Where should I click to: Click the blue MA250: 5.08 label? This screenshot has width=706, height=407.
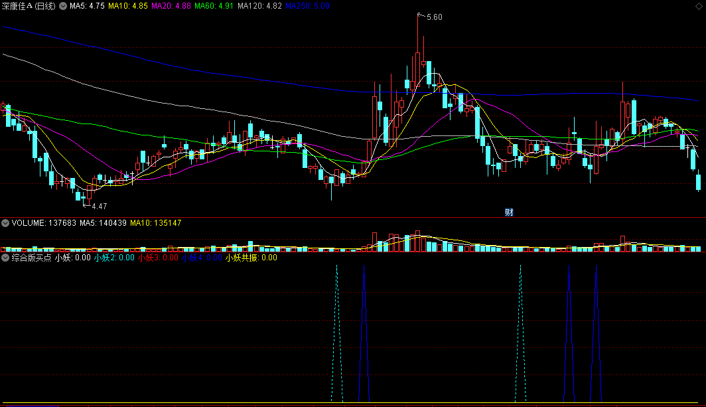[307, 7]
